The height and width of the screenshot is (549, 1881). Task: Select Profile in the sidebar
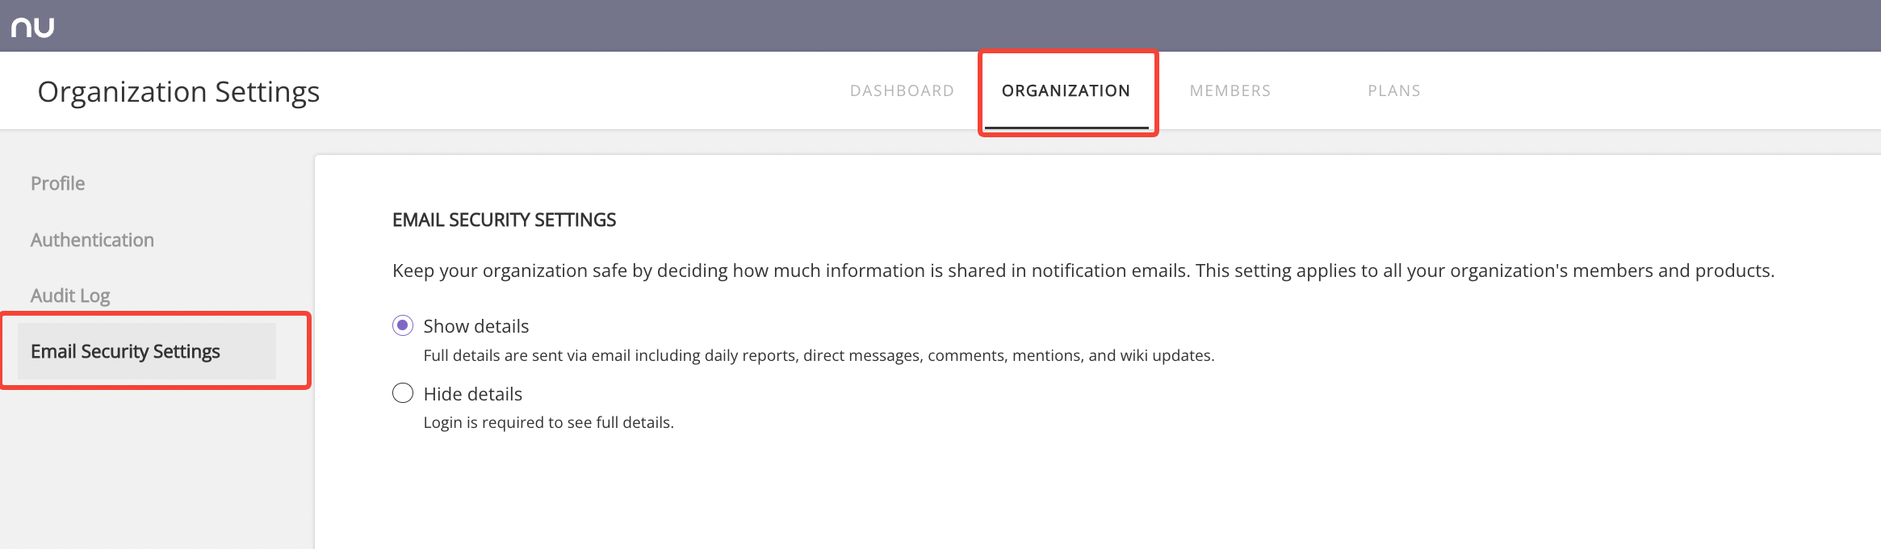(58, 183)
